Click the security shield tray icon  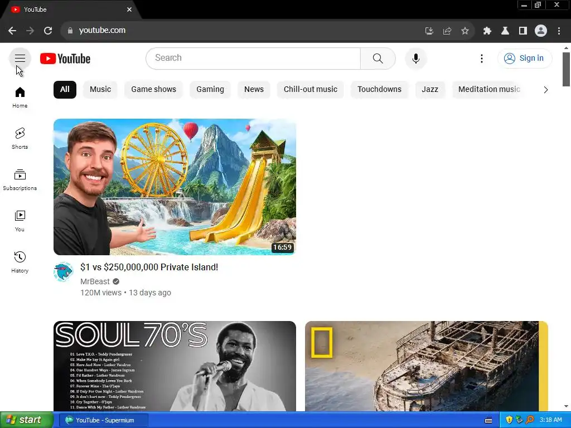pyautogui.click(x=509, y=420)
